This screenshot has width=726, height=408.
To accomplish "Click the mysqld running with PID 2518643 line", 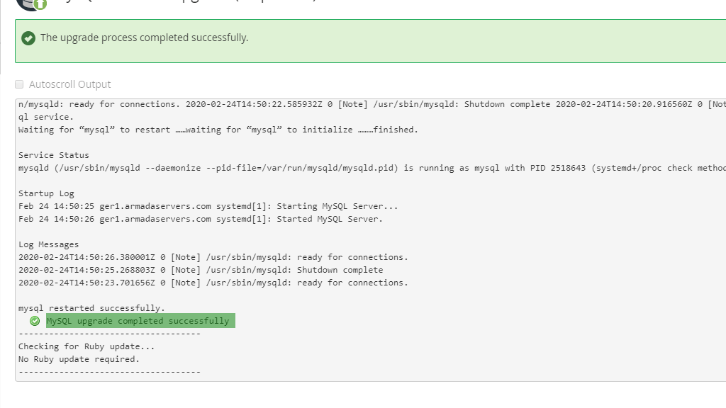I will click(x=372, y=168).
